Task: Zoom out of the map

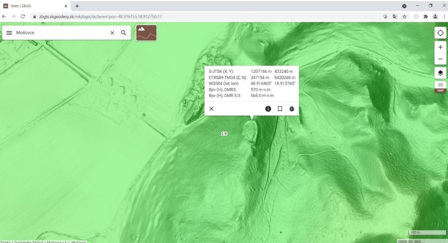Action: (440, 59)
